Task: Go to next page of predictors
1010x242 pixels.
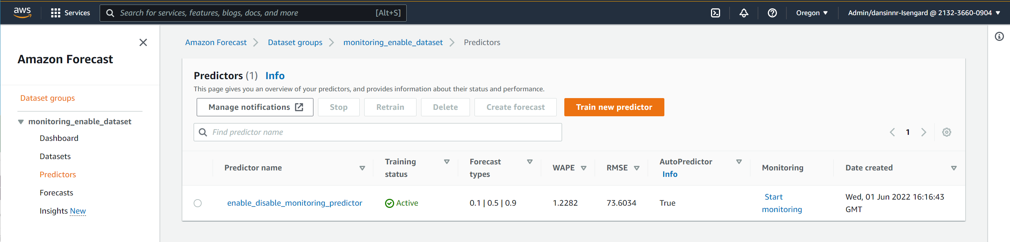Action: coord(923,132)
